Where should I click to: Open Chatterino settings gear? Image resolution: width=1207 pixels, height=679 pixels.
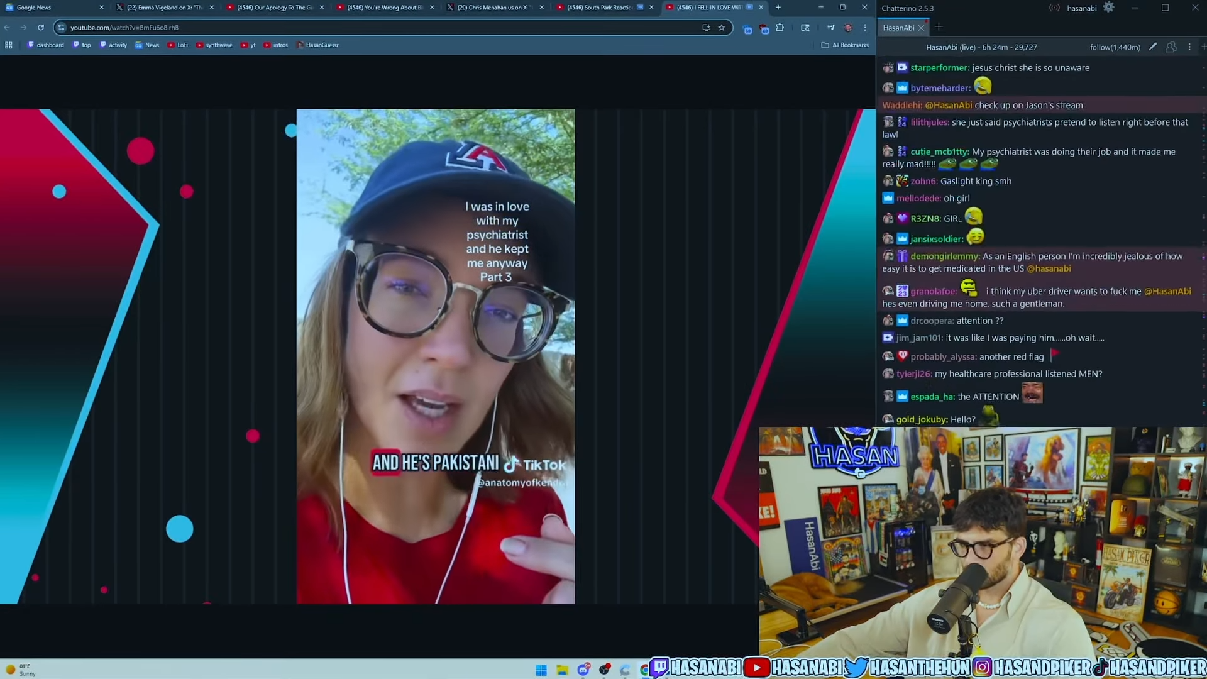coord(1109,8)
